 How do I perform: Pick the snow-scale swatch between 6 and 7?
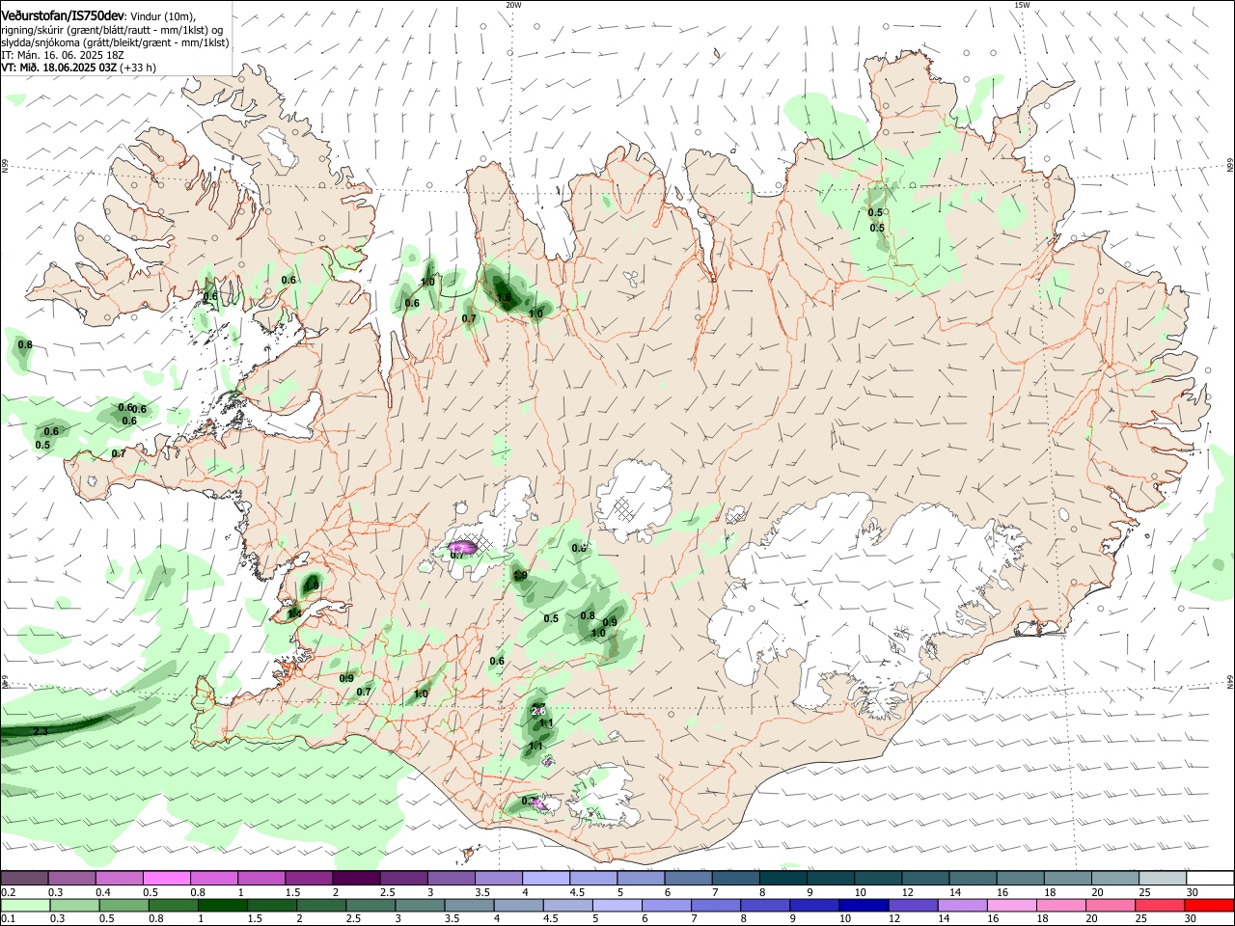pyautogui.click(x=687, y=879)
